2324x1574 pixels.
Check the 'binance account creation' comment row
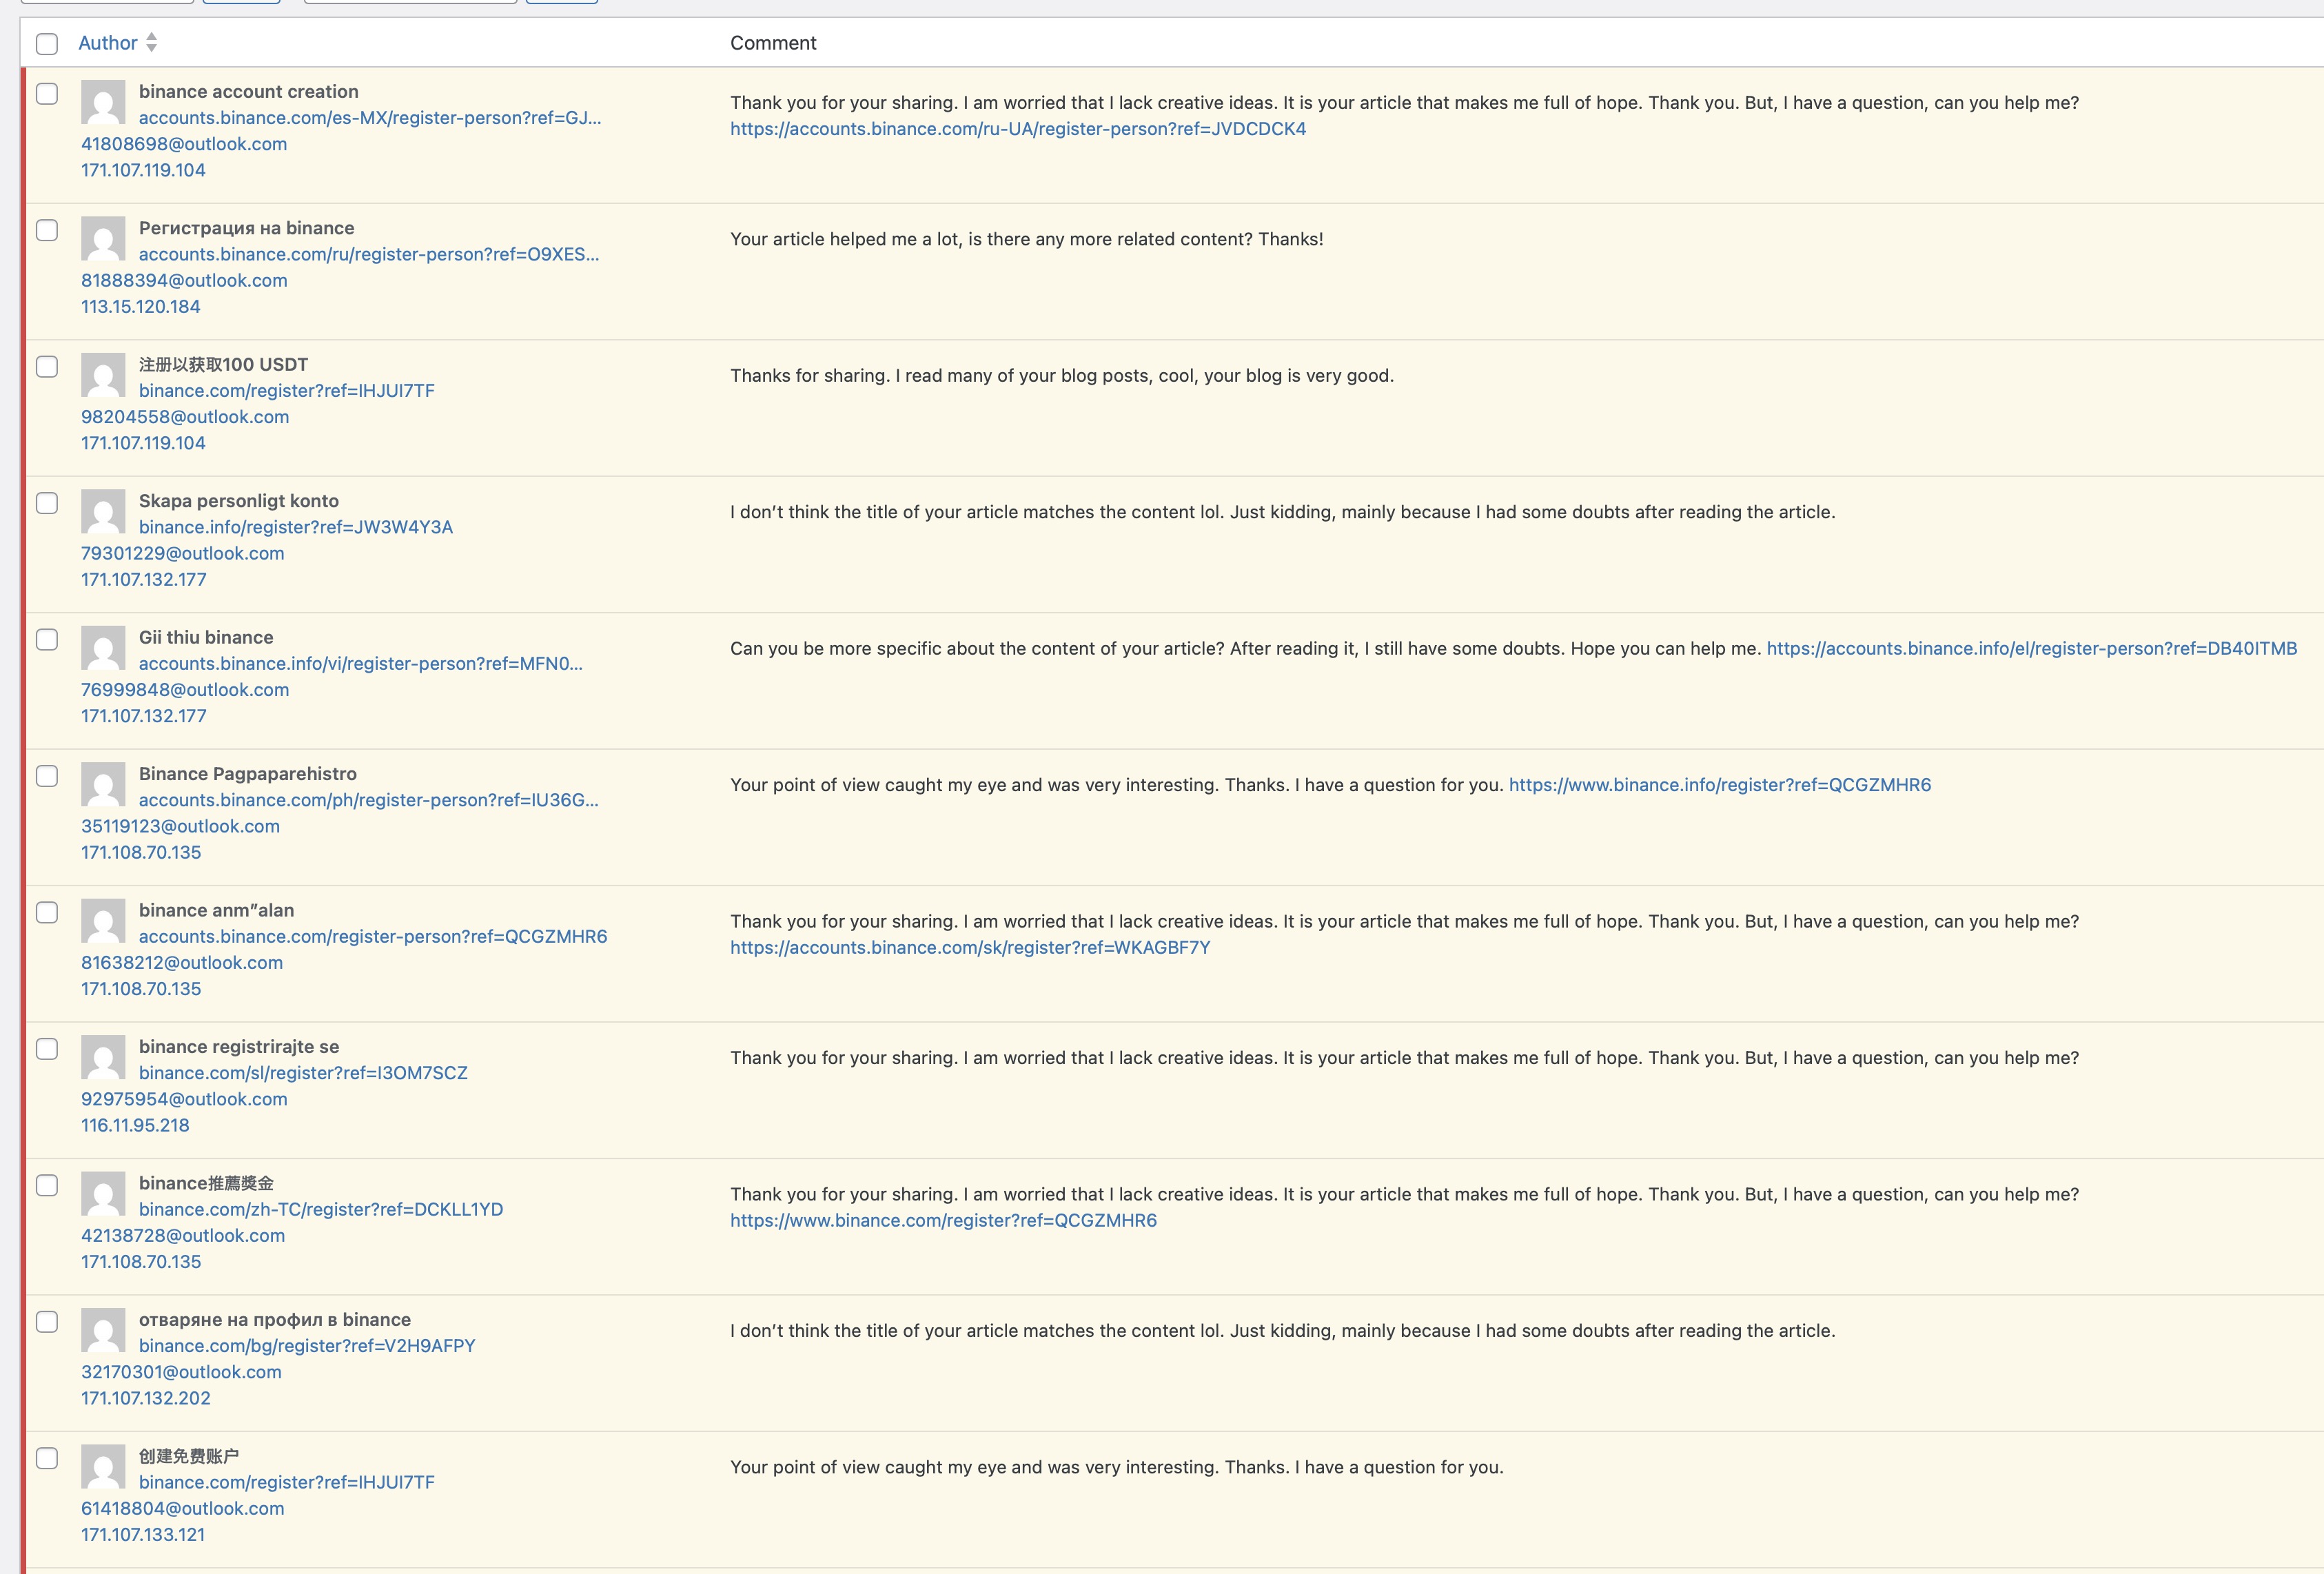tap(47, 94)
